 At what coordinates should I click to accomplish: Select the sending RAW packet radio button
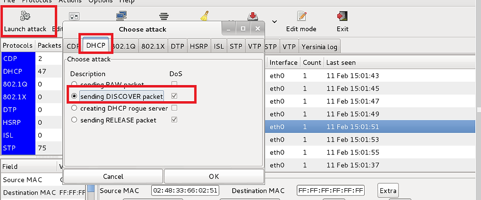[74, 84]
